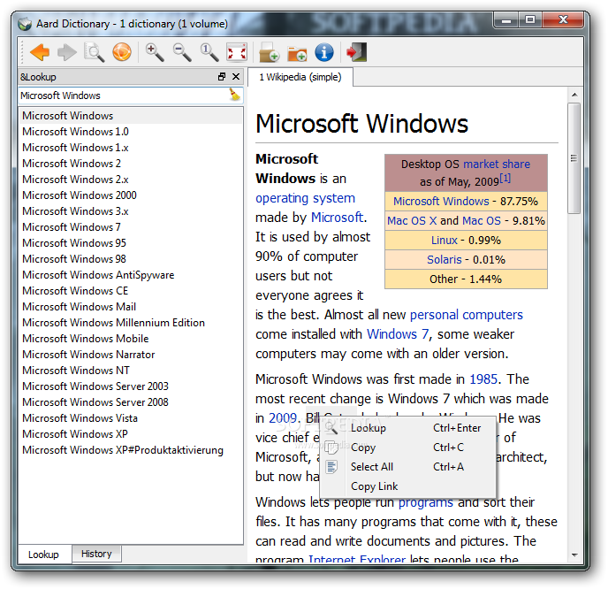Screen dimensions: 608x589
Task: Reset zoom to normal size icon
Action: tap(209, 52)
